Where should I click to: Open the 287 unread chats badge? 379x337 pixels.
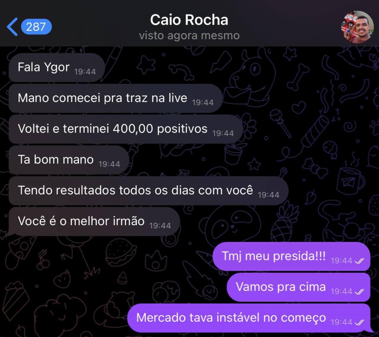coord(36,27)
